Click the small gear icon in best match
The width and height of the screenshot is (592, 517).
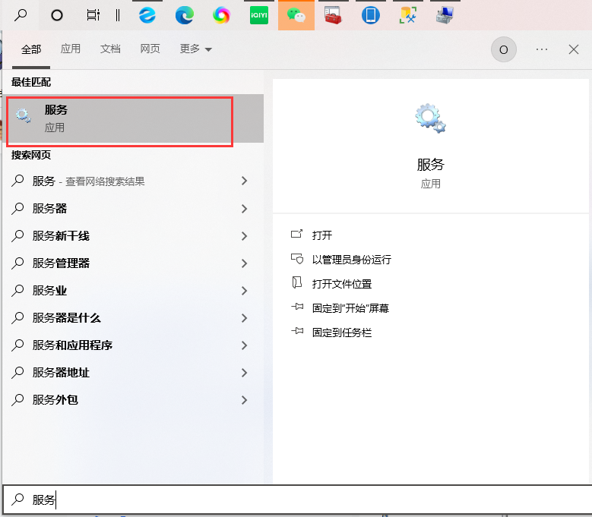24,115
